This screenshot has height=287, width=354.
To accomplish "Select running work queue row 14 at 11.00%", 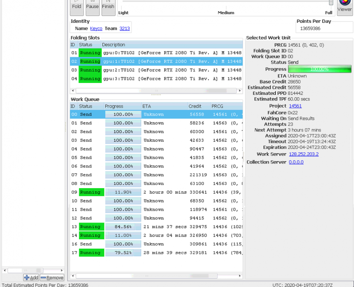I will pyautogui.click(x=156, y=235).
